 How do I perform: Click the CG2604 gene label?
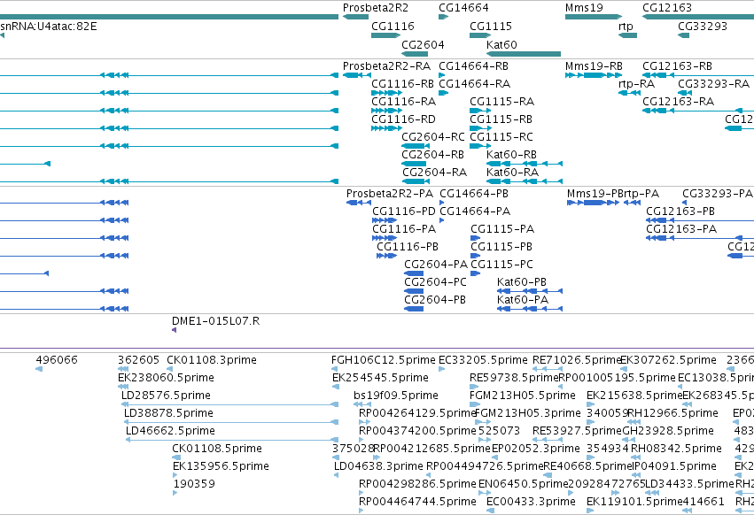pyautogui.click(x=423, y=44)
